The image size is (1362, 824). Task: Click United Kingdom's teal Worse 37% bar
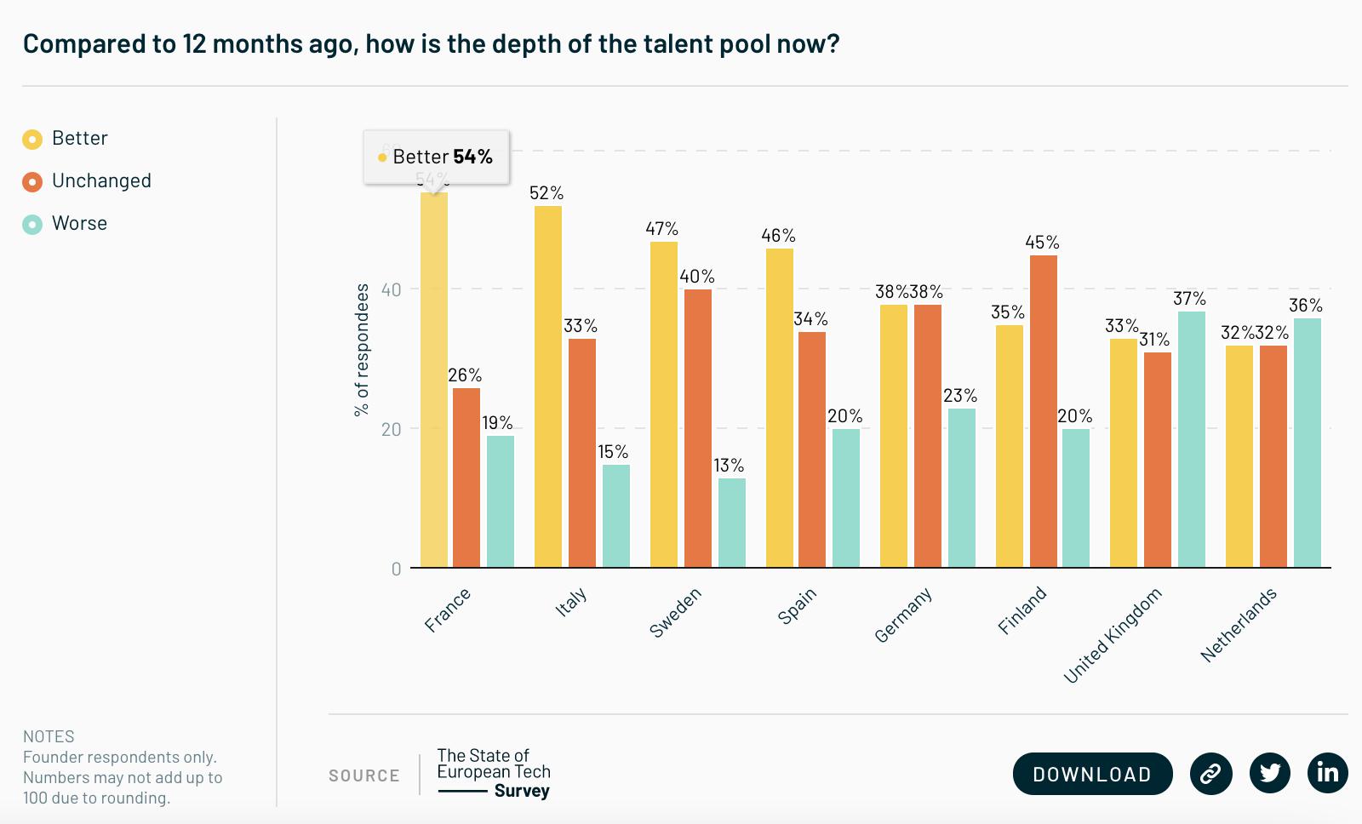tap(1192, 439)
